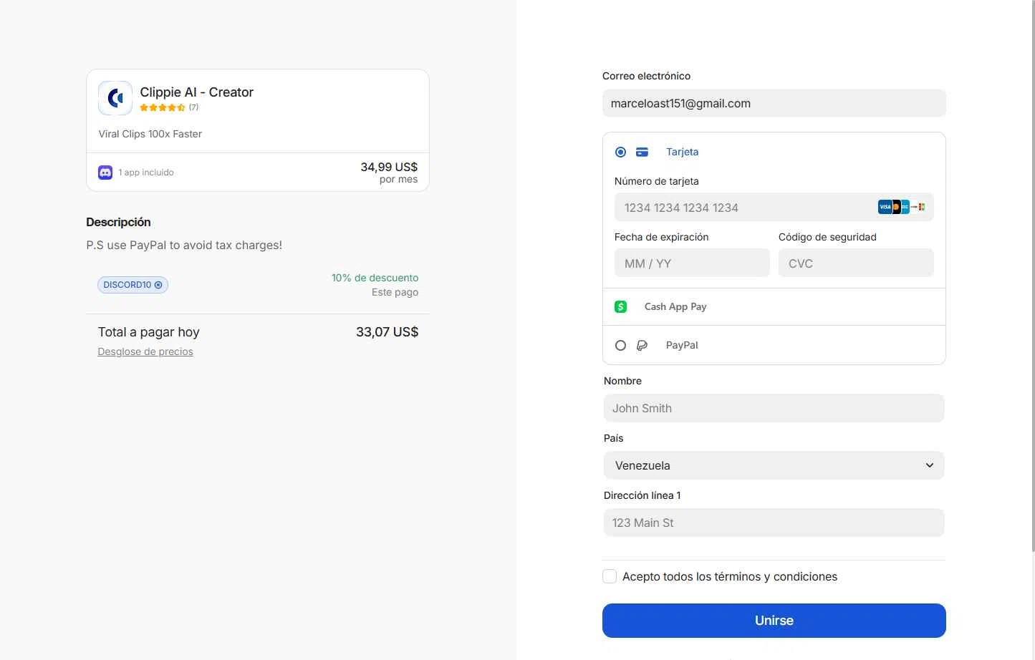This screenshot has height=660, width=1035.
Task: Click the green Cash App icon
Action: [x=621, y=306]
